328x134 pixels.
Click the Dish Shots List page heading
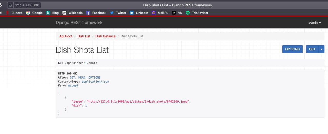[82, 50]
